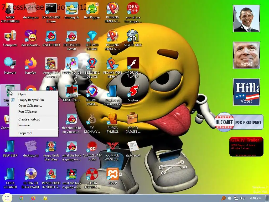Image resolution: width=269 pixels, height=202 pixels.
Task: Open the file explorer taskbar icon
Action: point(45,198)
